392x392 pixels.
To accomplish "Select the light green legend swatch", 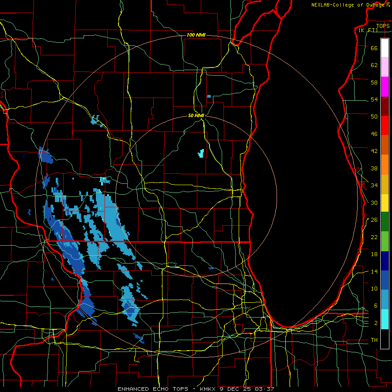I will click(385, 241).
